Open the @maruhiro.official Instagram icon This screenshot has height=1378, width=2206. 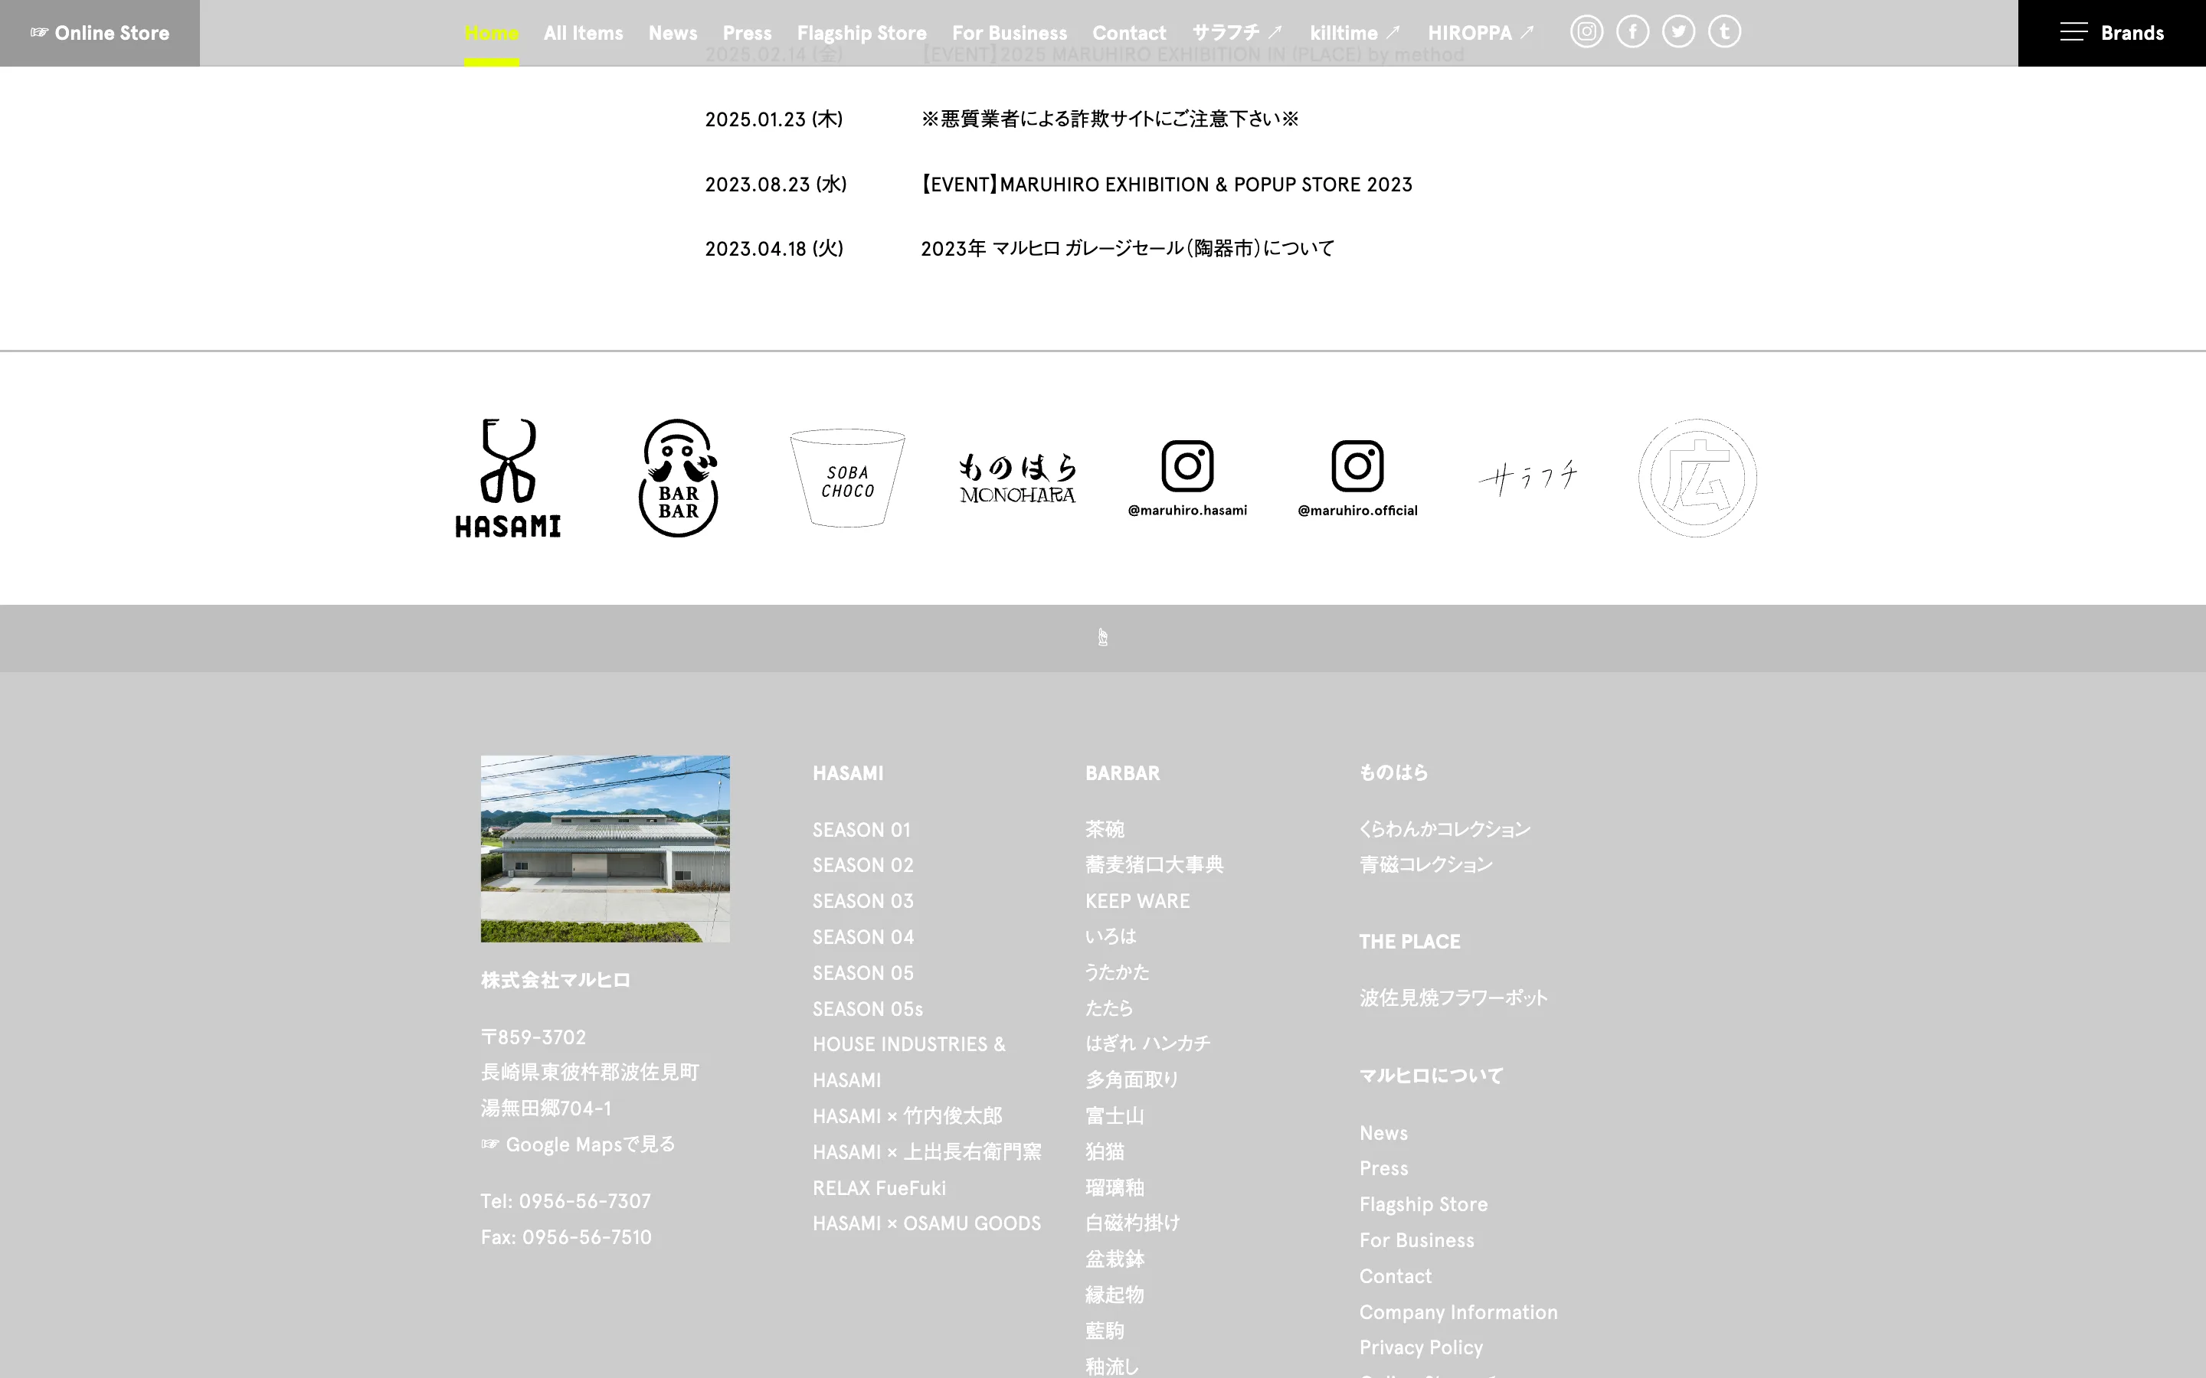click(x=1357, y=478)
